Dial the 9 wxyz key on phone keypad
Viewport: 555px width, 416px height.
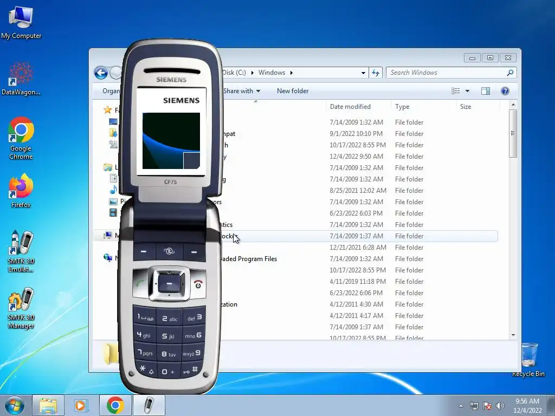192,353
